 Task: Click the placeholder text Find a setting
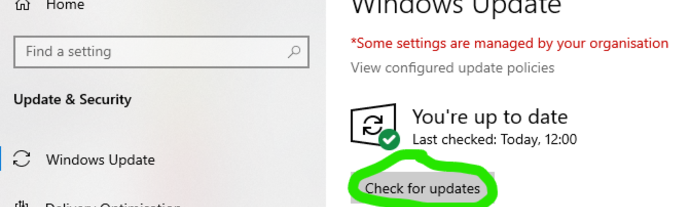click(x=68, y=52)
